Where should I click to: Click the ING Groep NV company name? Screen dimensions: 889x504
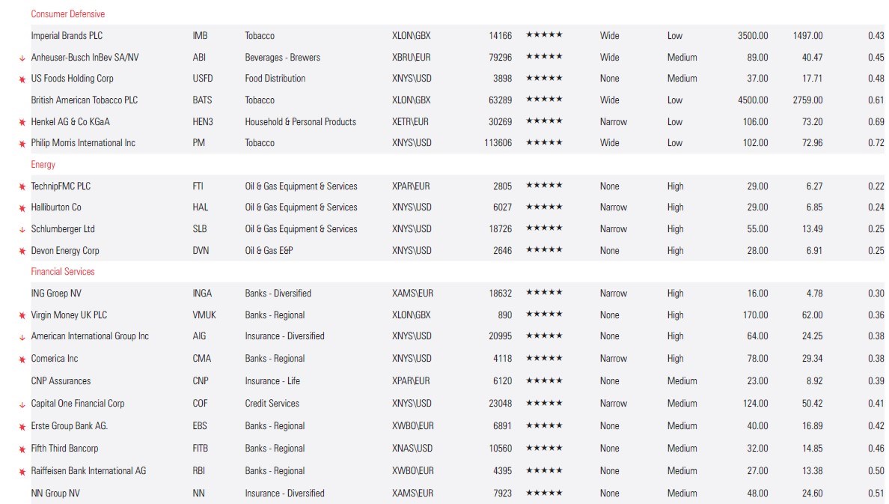click(x=56, y=294)
